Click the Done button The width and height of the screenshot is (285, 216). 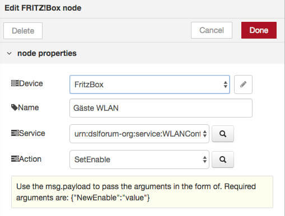(x=259, y=30)
